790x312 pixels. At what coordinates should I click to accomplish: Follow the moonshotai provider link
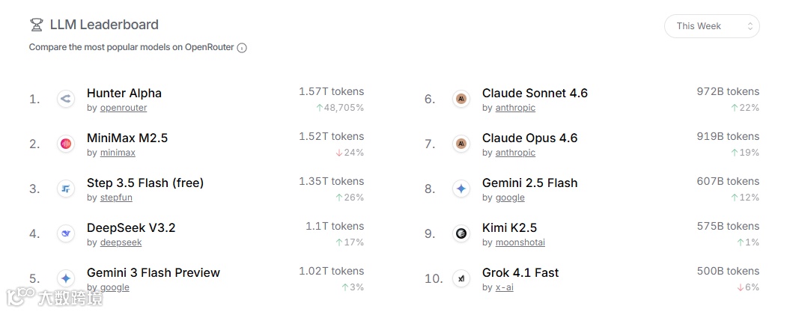click(x=520, y=242)
